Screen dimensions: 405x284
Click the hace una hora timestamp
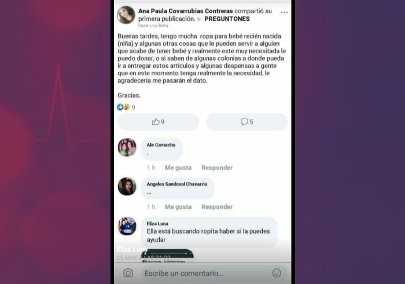tap(153, 25)
